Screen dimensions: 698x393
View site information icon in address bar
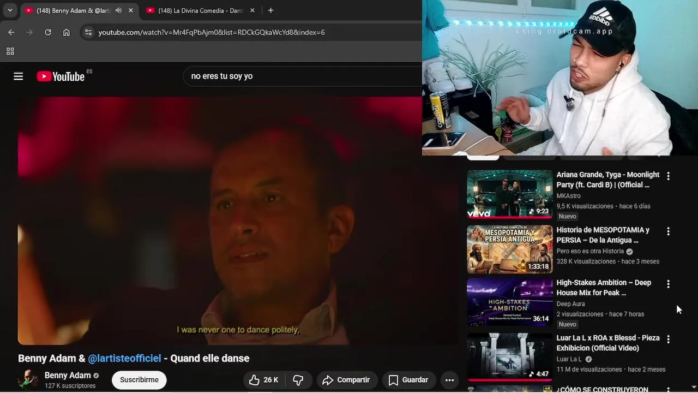click(88, 32)
